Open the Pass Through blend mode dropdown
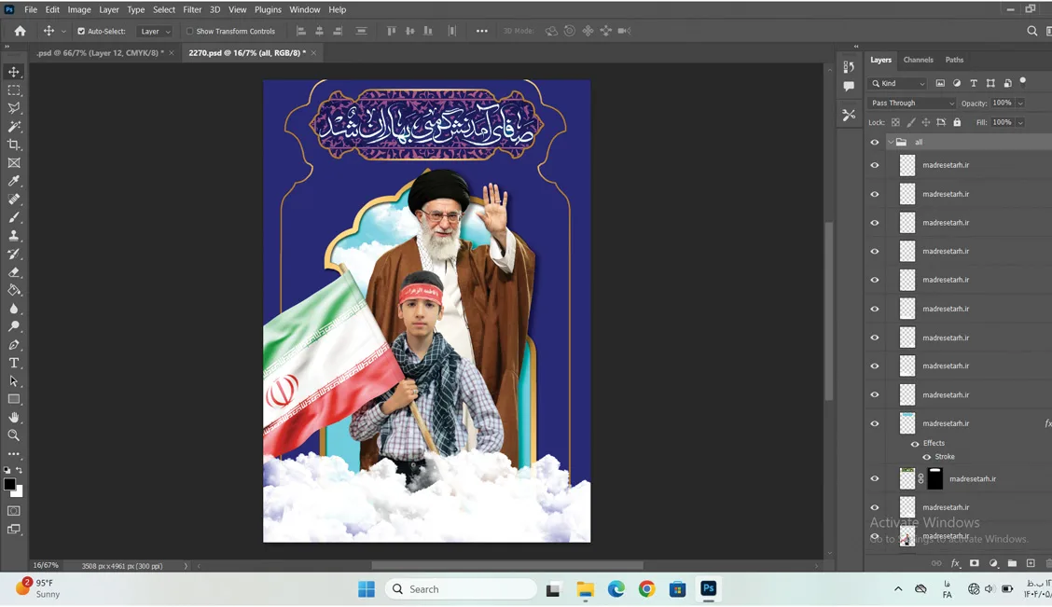 (x=912, y=103)
